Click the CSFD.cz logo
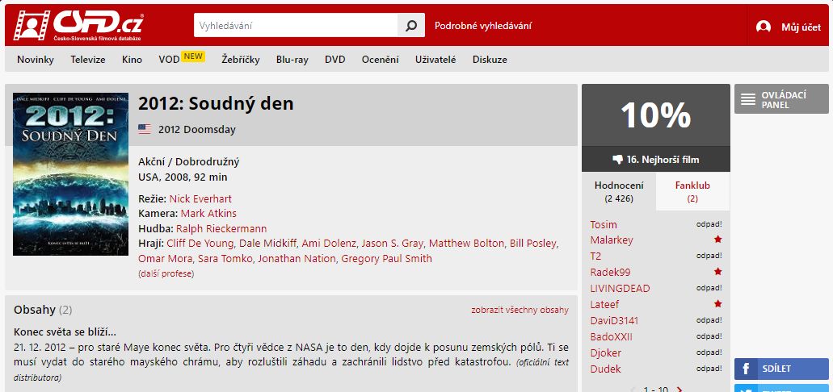This screenshot has width=833, height=392. coord(78,25)
